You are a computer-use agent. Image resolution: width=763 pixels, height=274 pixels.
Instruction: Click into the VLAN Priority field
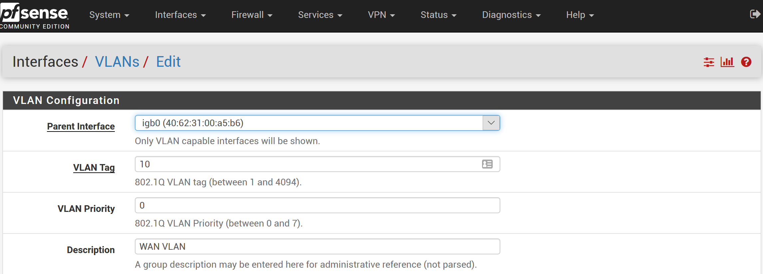[317, 205]
